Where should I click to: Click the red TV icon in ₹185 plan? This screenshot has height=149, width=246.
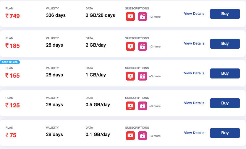coord(130,46)
